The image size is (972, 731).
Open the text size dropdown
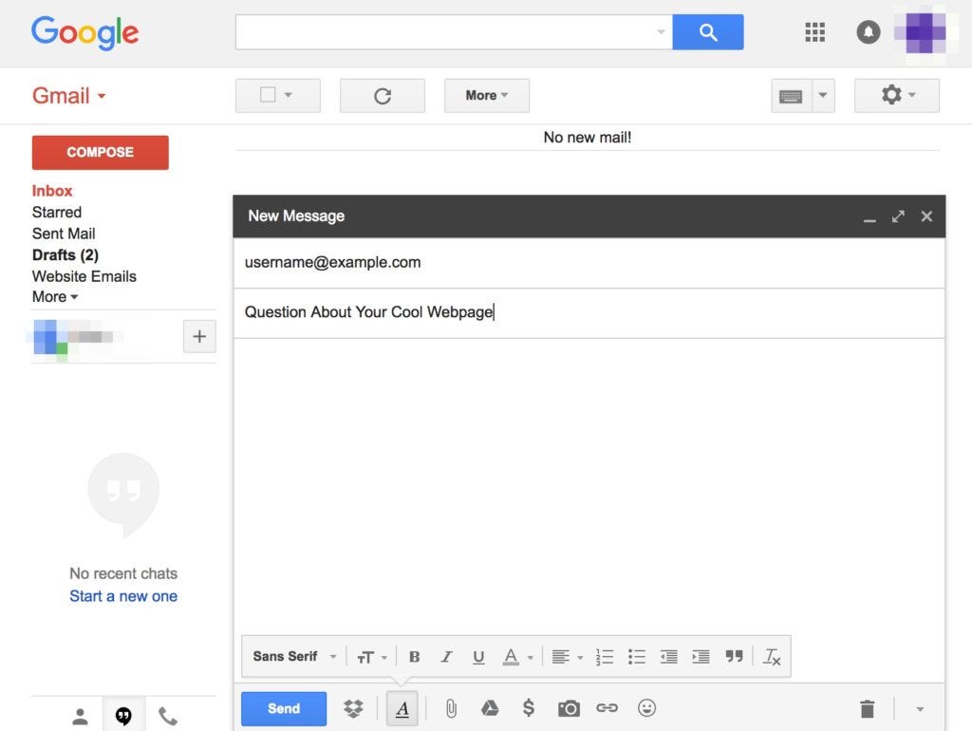point(372,657)
